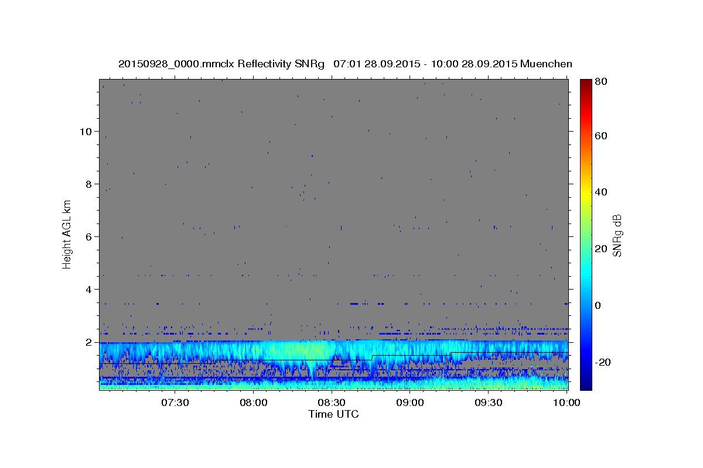Screen dimensions: 703x468
Task: Click the colorbar value -20
Action: point(604,362)
